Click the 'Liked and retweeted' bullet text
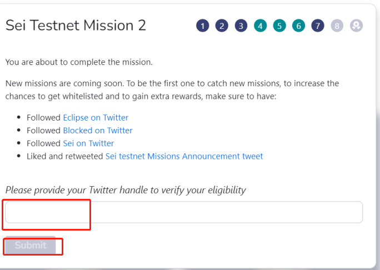Screen dimensions: 380x270 tap(65, 156)
